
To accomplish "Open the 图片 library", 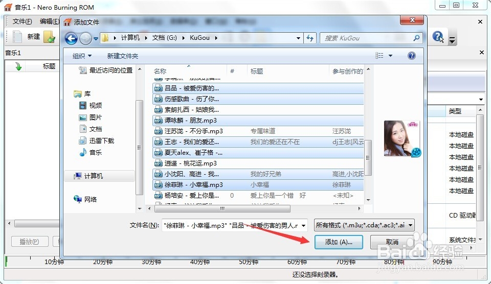I will (91, 117).
